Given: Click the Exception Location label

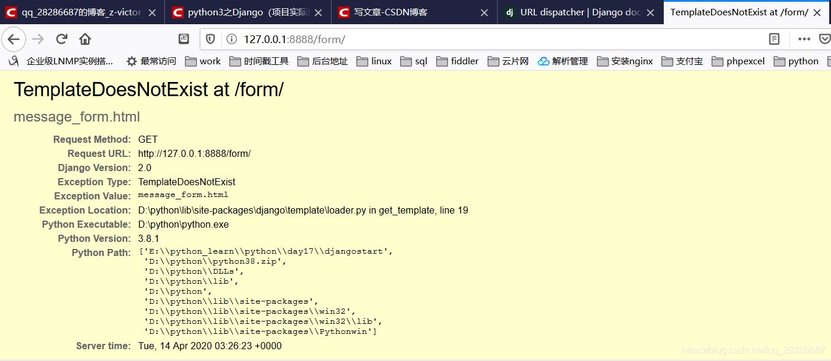Looking at the screenshot, I should (85, 211).
